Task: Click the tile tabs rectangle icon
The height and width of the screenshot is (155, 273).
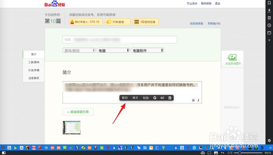Action: point(209,153)
